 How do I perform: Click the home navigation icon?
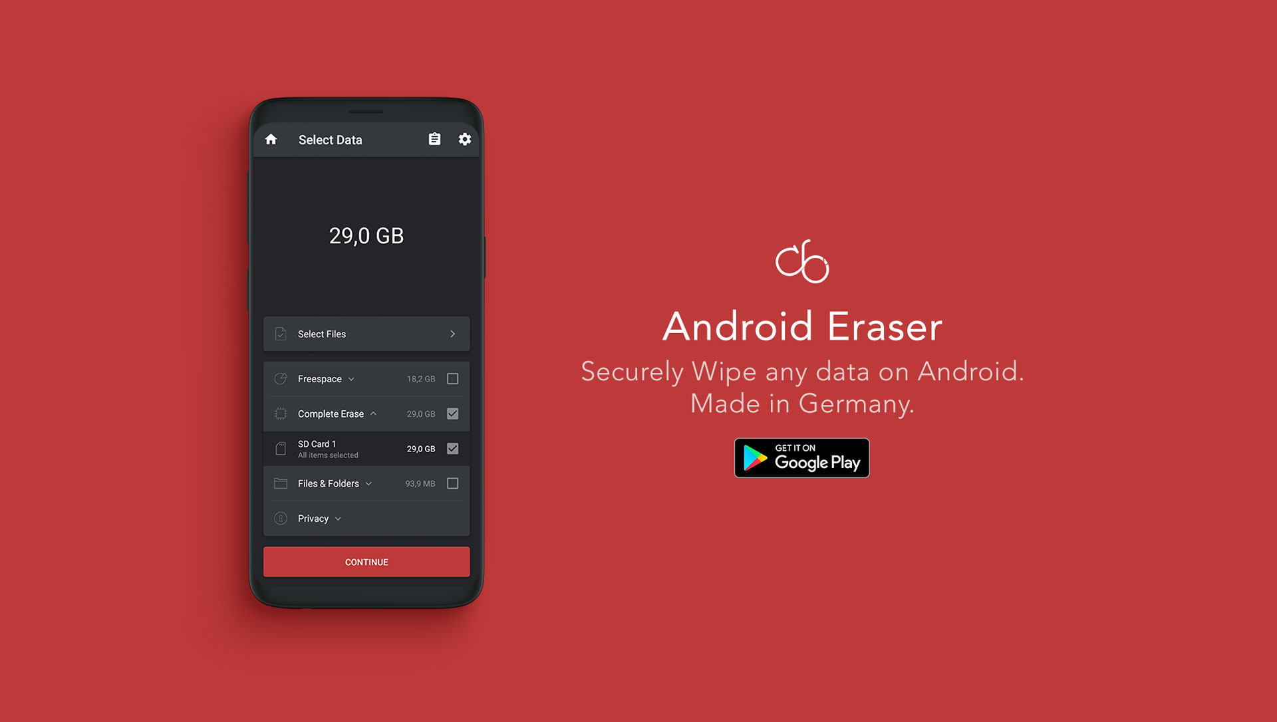(271, 140)
